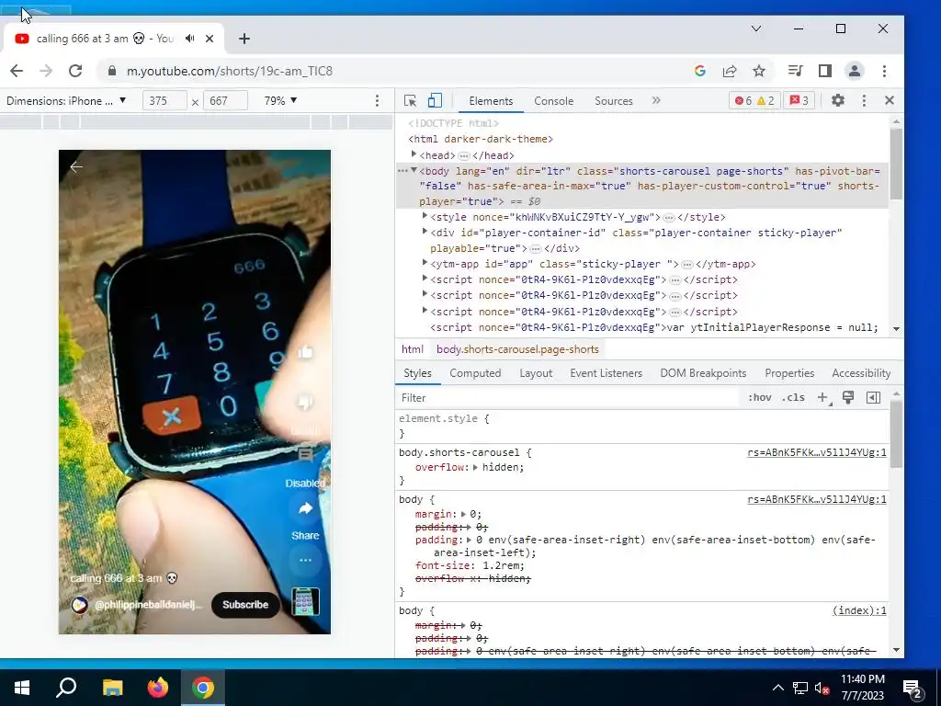Toggle Chrome side panel
This screenshot has width=941, height=706.
[825, 71]
